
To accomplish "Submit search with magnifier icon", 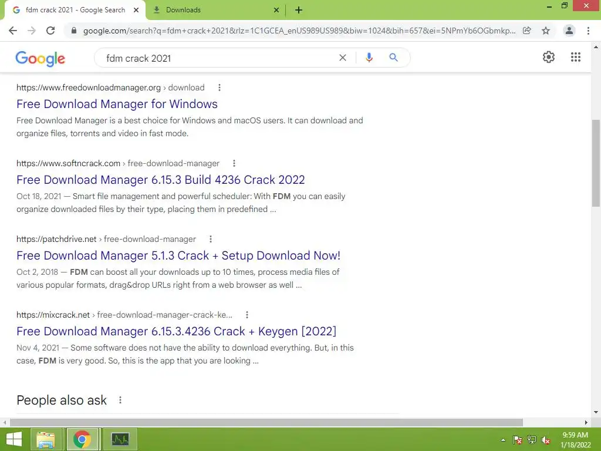I will 393,58.
